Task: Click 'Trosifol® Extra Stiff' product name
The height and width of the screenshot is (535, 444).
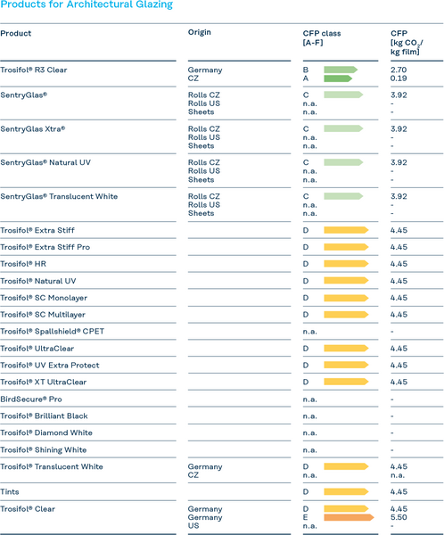Action: click(37, 230)
